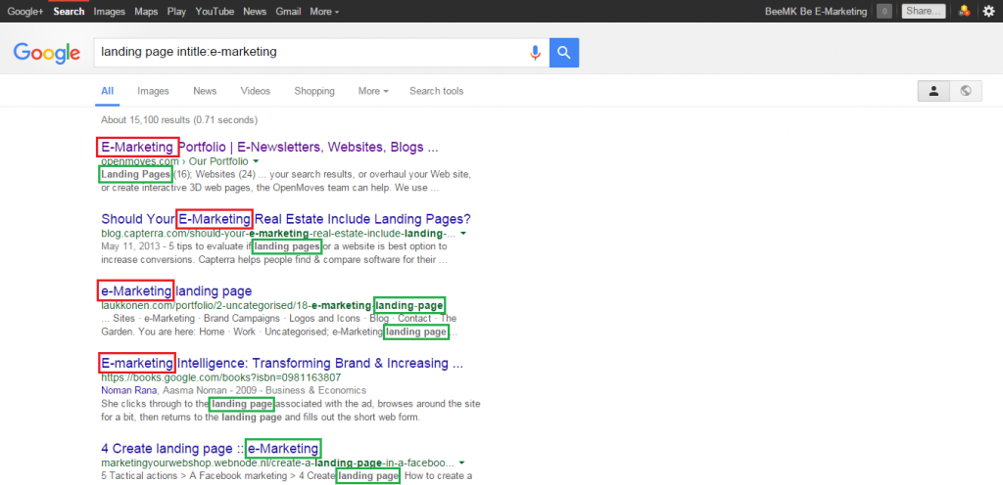Open the dropdown arrow next to marketingyourwebshop URL

click(x=462, y=463)
